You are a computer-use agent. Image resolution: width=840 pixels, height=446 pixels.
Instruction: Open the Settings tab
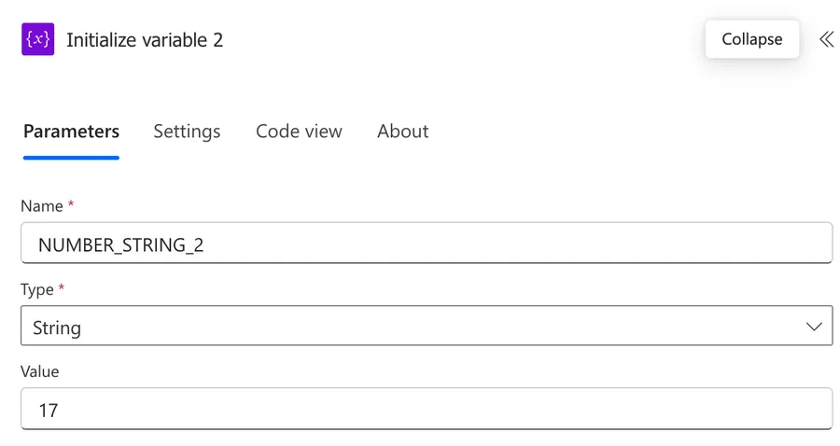[x=187, y=132]
